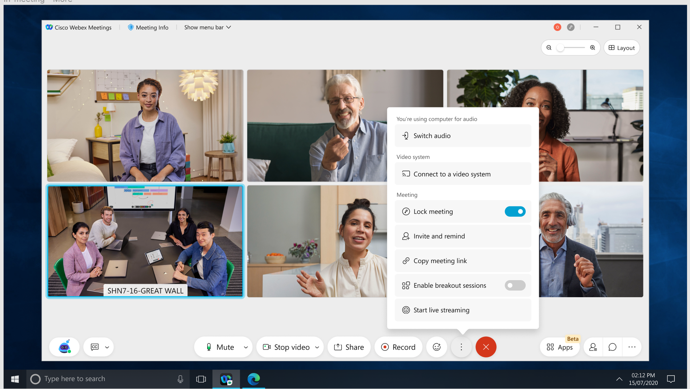Click the zoom in magnifier icon
Screen dimensions: 690x389
pos(593,48)
